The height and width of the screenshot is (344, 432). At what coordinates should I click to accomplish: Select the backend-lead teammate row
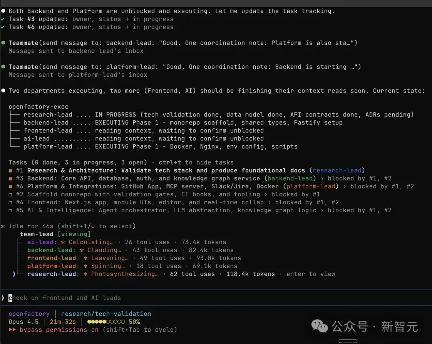point(130,250)
